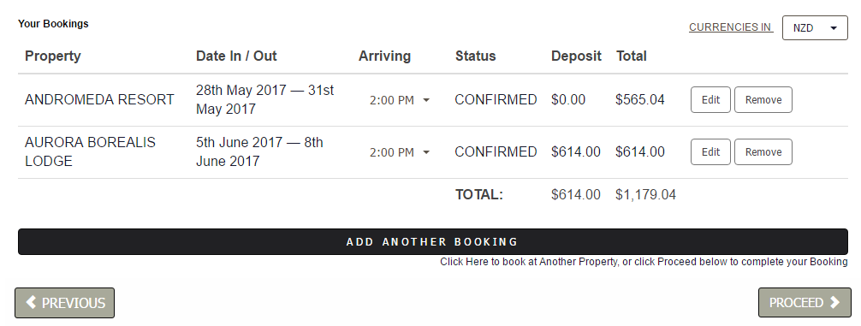
Task: Click the Aurora Borealis Lodge property name
Action: [x=90, y=152]
